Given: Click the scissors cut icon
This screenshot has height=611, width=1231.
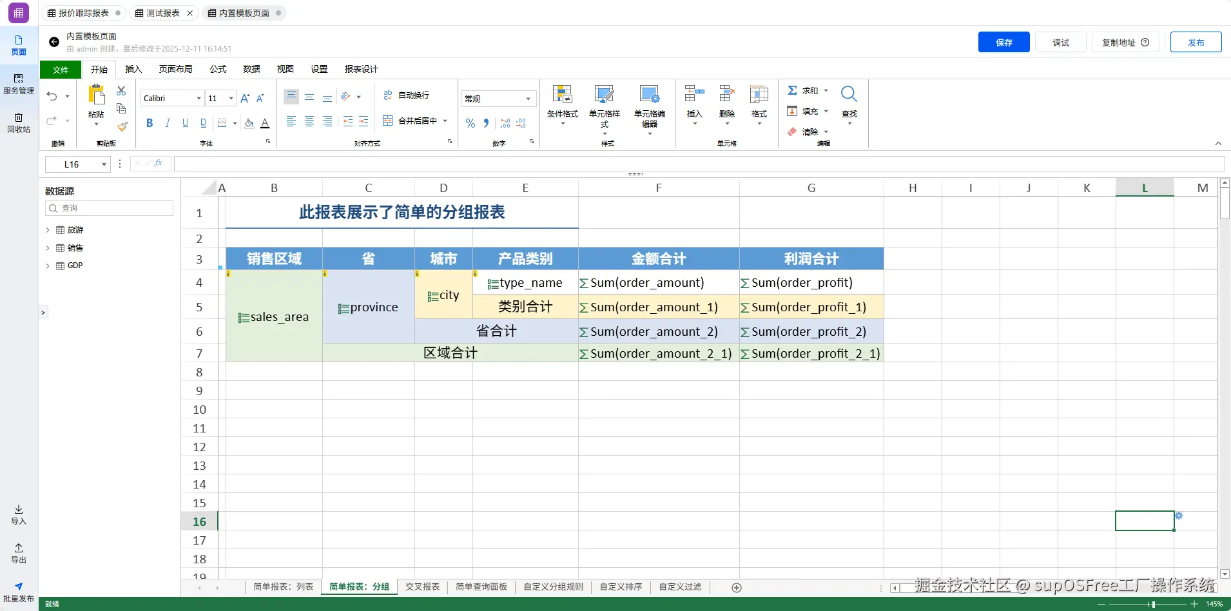Looking at the screenshot, I should [x=121, y=91].
